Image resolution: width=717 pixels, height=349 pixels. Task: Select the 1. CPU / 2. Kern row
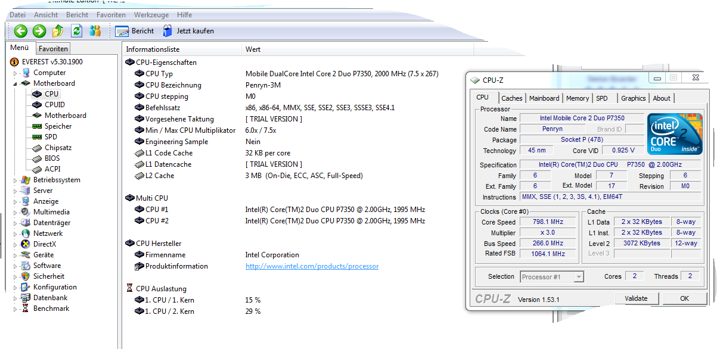click(198, 311)
